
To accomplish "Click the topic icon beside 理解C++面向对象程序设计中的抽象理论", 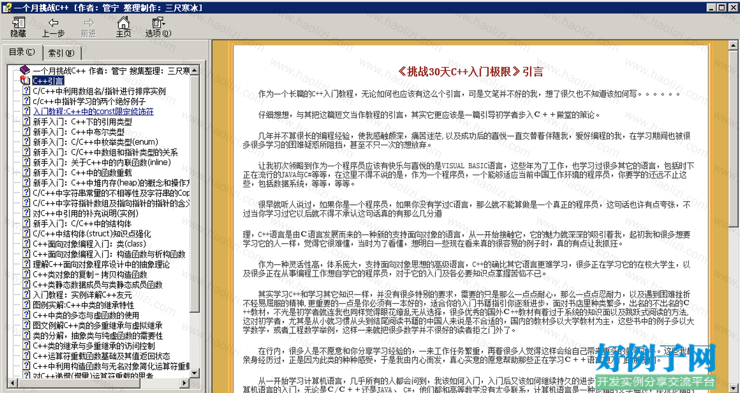I will click(26, 264).
